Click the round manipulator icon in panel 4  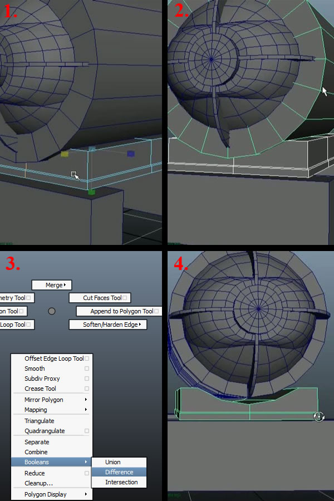(x=318, y=416)
